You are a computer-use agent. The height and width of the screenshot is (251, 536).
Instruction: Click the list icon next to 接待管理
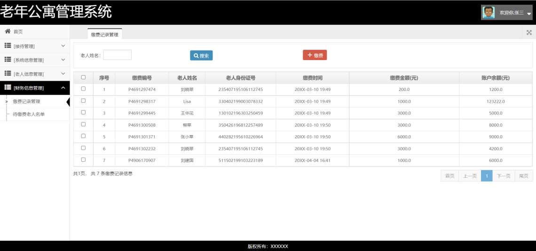[8, 46]
